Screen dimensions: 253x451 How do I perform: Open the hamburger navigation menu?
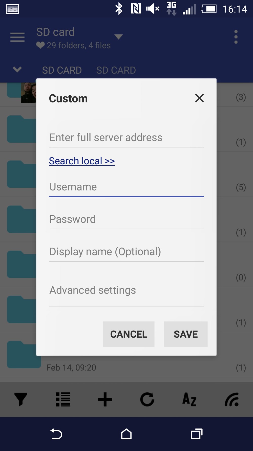[17, 37]
